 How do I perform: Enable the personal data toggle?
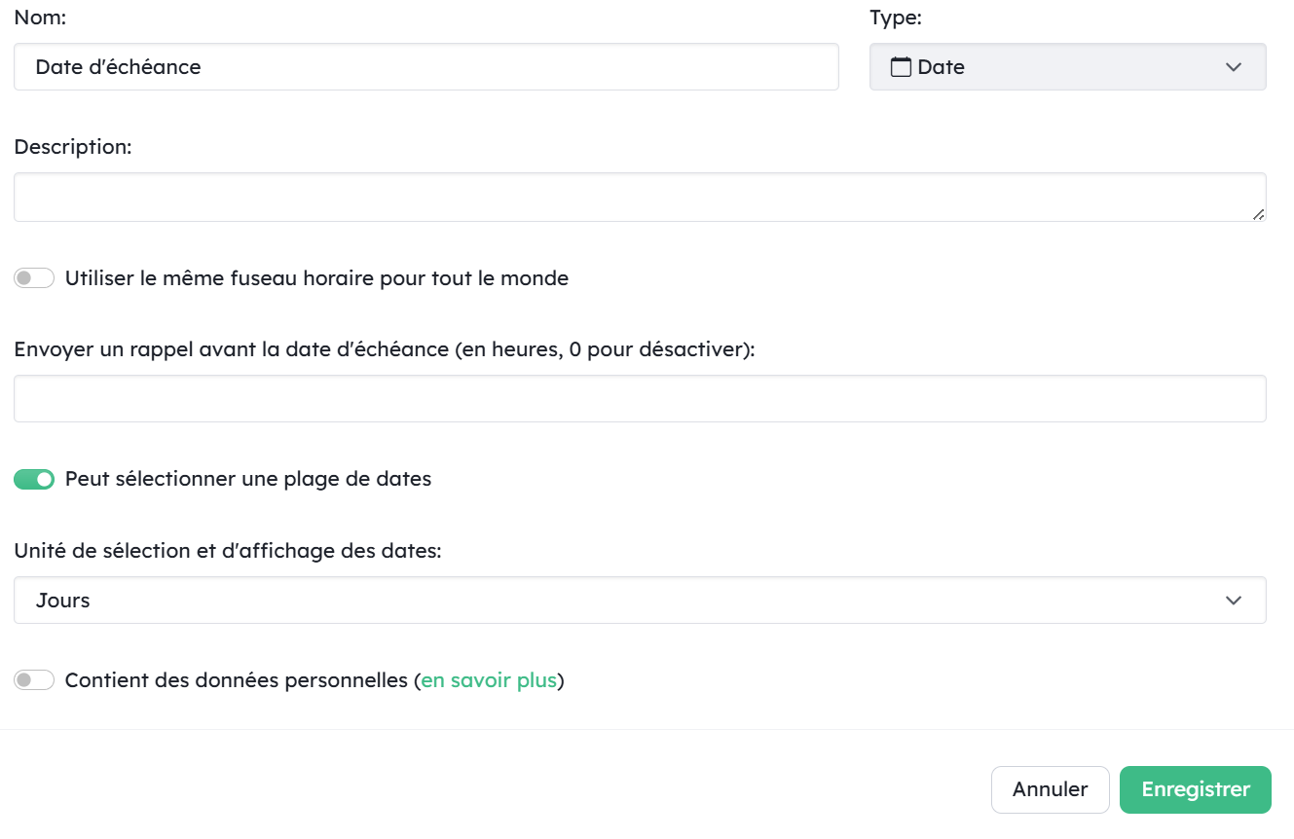(34, 680)
